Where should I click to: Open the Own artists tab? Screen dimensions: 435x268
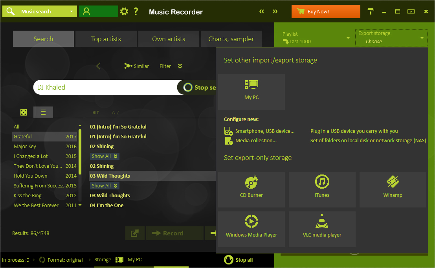tap(169, 39)
